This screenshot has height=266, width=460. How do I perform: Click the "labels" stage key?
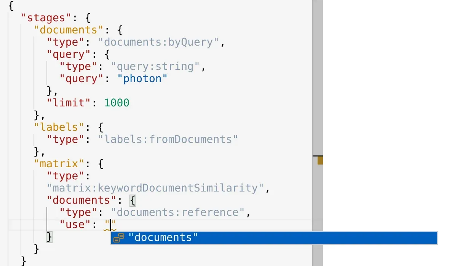pos(59,127)
